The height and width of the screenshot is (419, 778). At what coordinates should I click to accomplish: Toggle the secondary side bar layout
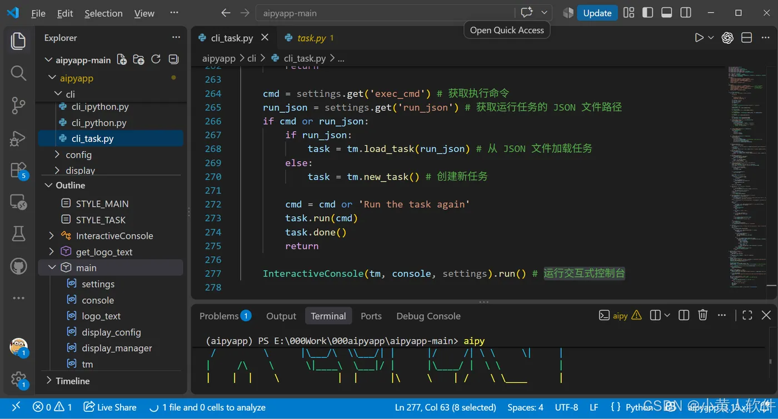[686, 13]
